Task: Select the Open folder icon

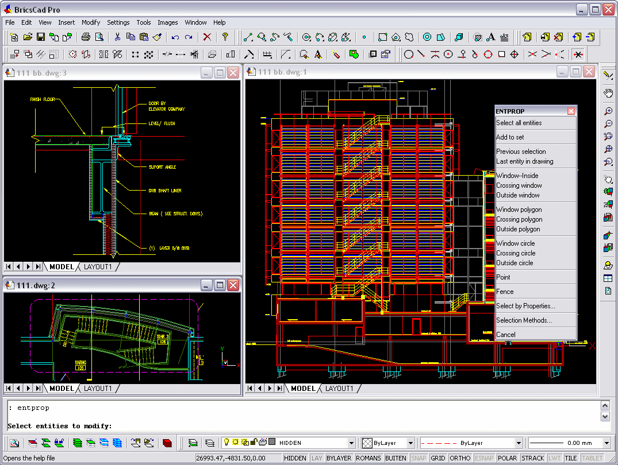Action: click(x=28, y=37)
